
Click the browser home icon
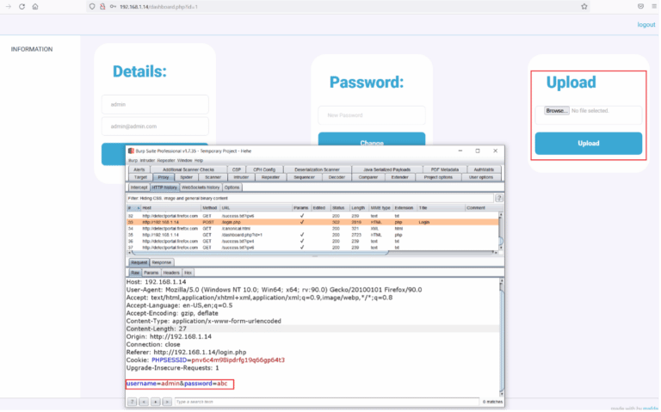tap(34, 6)
